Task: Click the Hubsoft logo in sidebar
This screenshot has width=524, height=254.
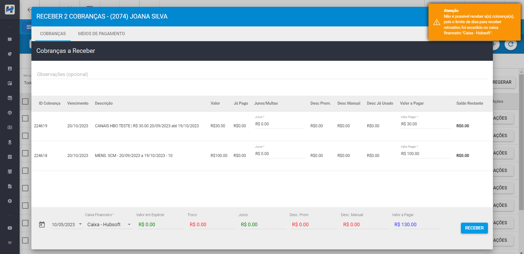Action: tap(10, 10)
